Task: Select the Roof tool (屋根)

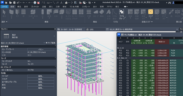Action: [49, 14]
